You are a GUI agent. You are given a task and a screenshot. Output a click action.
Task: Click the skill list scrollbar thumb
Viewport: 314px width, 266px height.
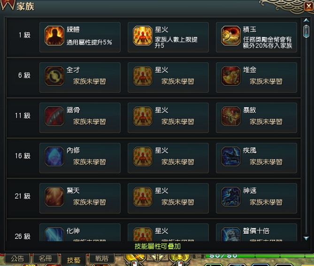point(306,31)
